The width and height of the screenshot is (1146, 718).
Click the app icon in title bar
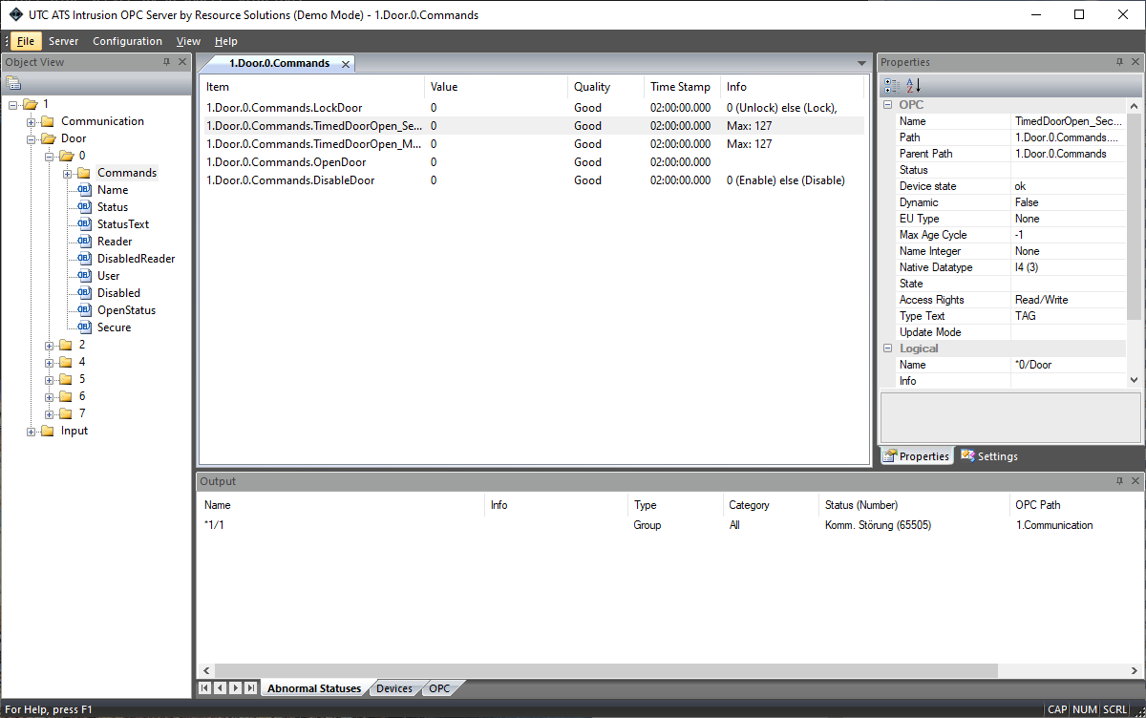pos(16,14)
